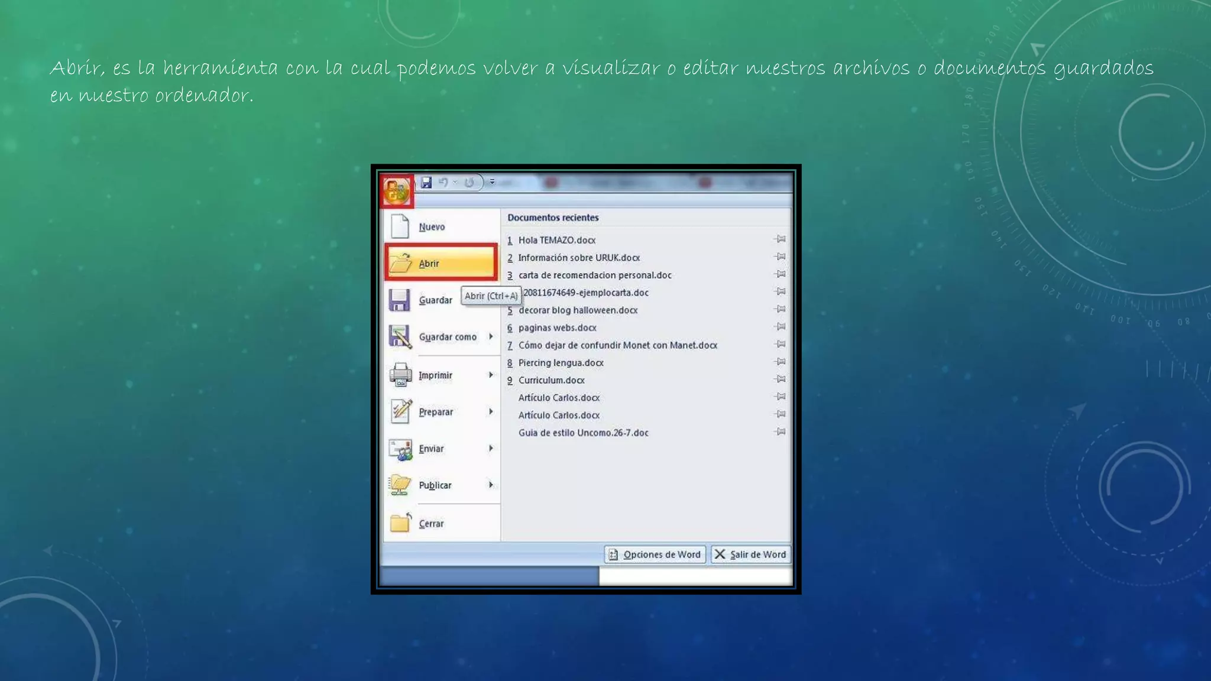This screenshot has width=1211, height=681.
Task: Pin carta de recomendacion personal.doc
Action: coord(780,274)
